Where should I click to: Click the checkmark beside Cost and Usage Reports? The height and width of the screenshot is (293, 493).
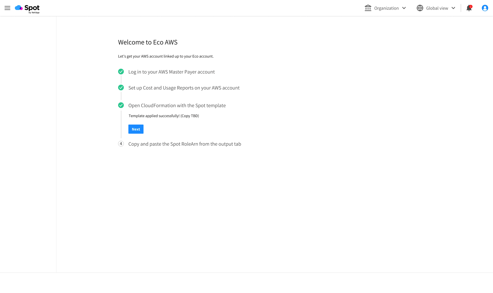click(121, 88)
